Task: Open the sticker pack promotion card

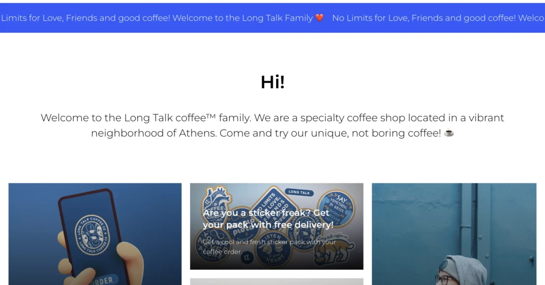Action: 277,227
